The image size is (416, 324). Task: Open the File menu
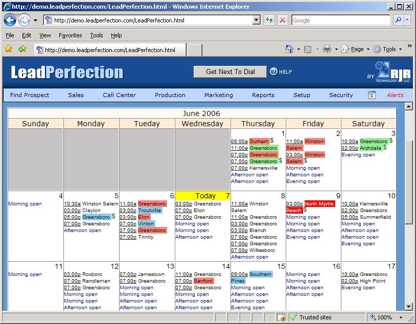point(10,35)
